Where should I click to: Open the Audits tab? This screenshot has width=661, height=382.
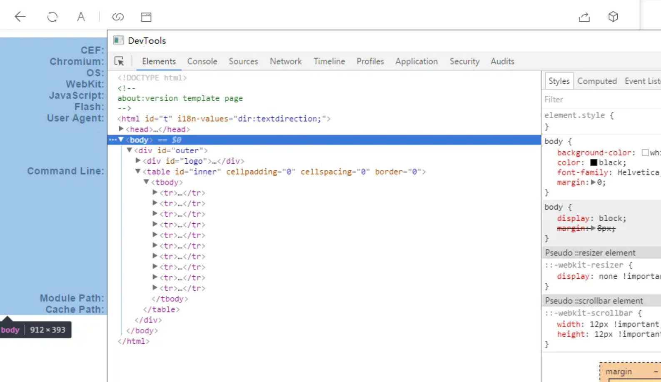point(502,61)
